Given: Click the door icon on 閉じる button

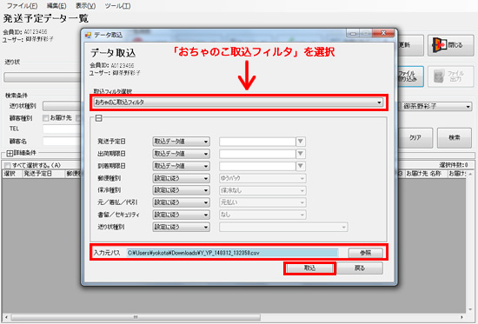Looking at the screenshot, I should [x=439, y=45].
